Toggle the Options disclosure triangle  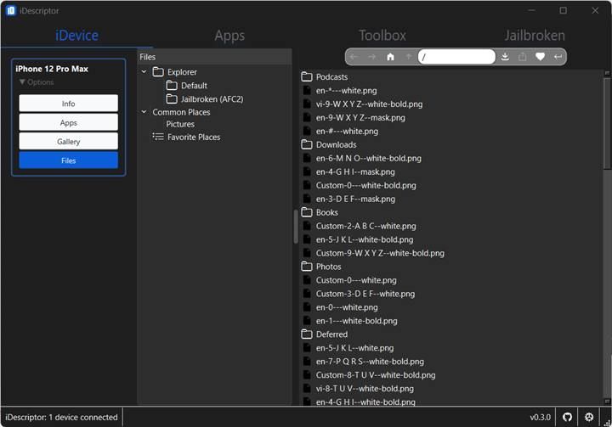(x=22, y=81)
